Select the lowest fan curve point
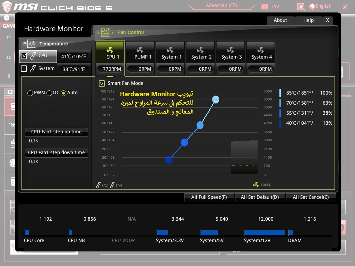This screenshot has width=355, height=266. (x=169, y=160)
